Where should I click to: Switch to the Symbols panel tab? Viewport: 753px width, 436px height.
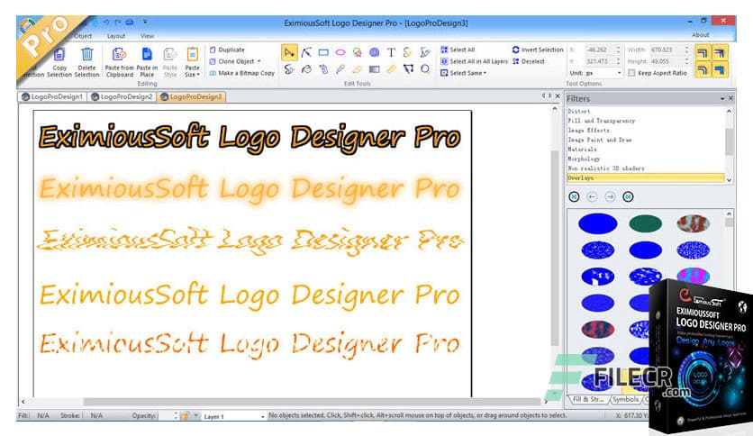click(626, 399)
